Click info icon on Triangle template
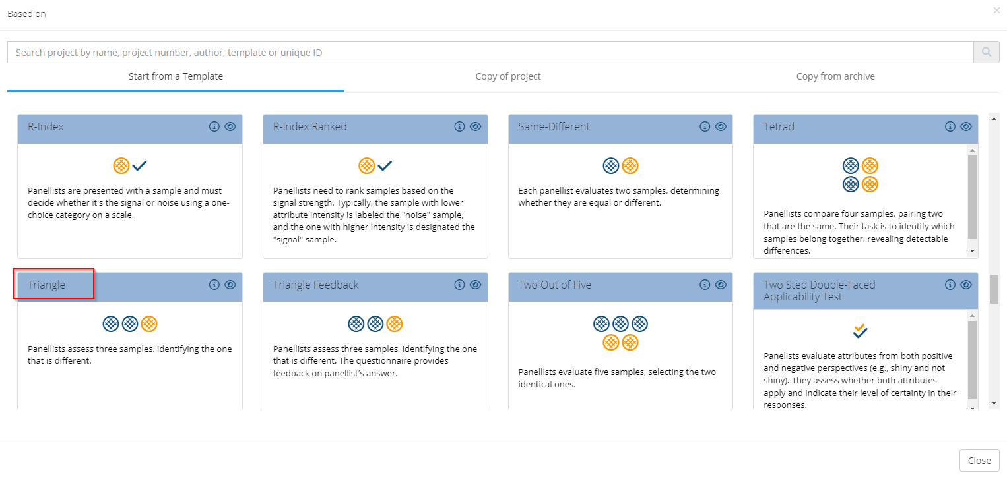1007x477 pixels. click(214, 285)
